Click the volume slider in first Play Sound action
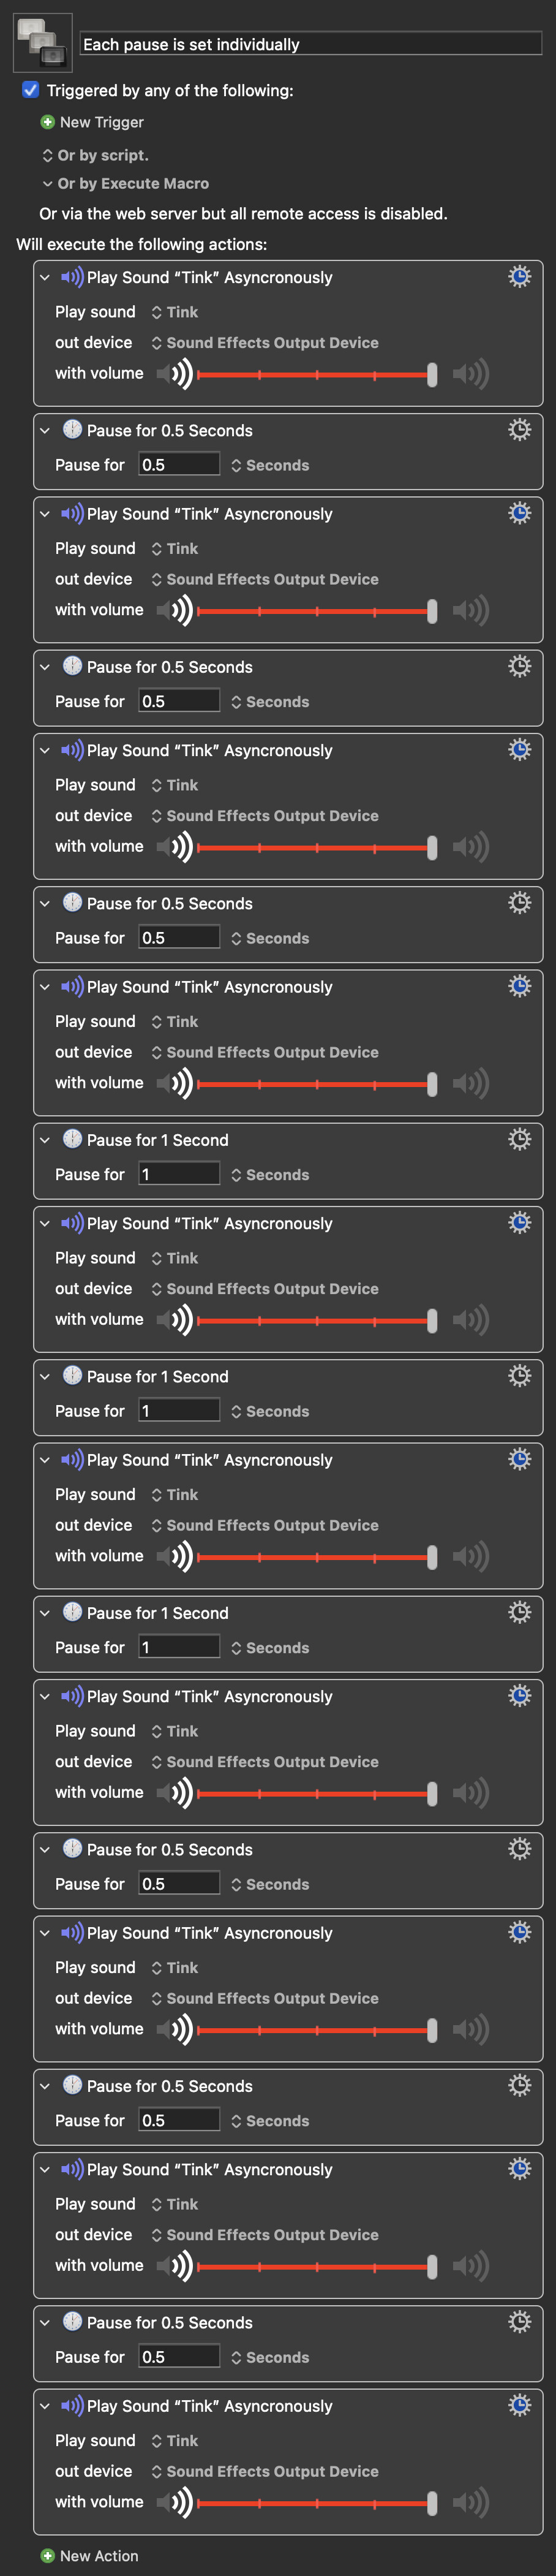Screen dimensions: 556x2576 click(316, 374)
